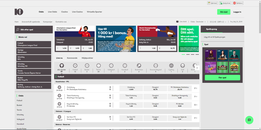Open Virtuella Sporter in main menu
The image size is (261, 130).
(x=94, y=12)
